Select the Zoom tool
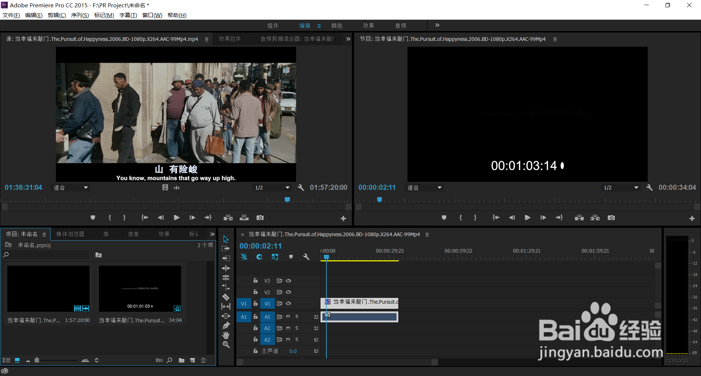Screen dimensions: 701x376 [x=226, y=345]
